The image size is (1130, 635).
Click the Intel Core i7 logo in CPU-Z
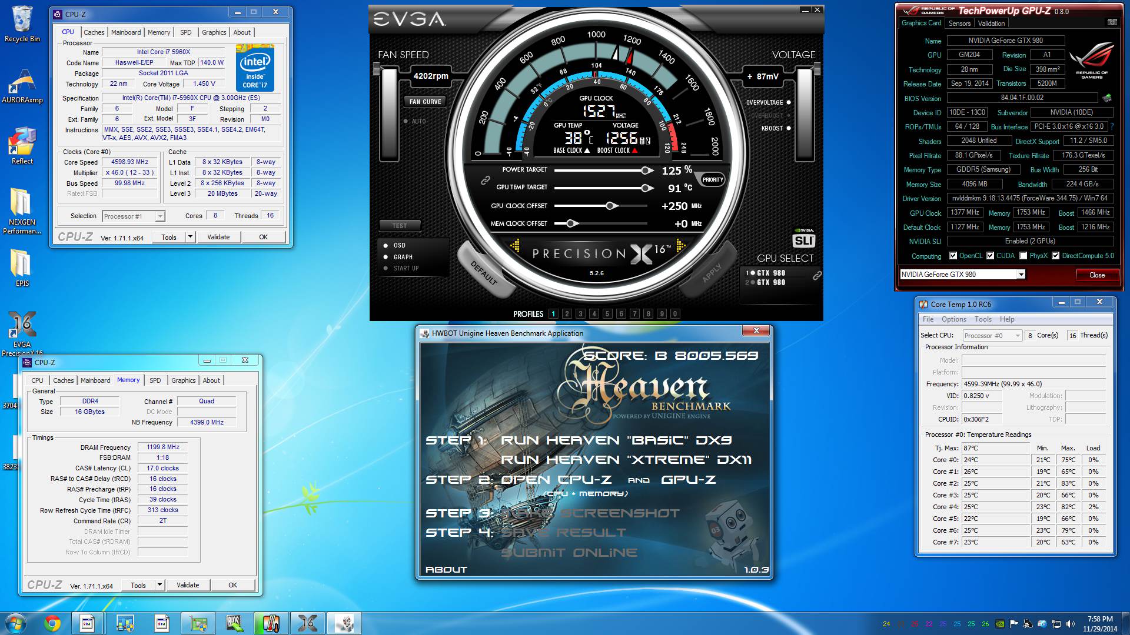255,67
